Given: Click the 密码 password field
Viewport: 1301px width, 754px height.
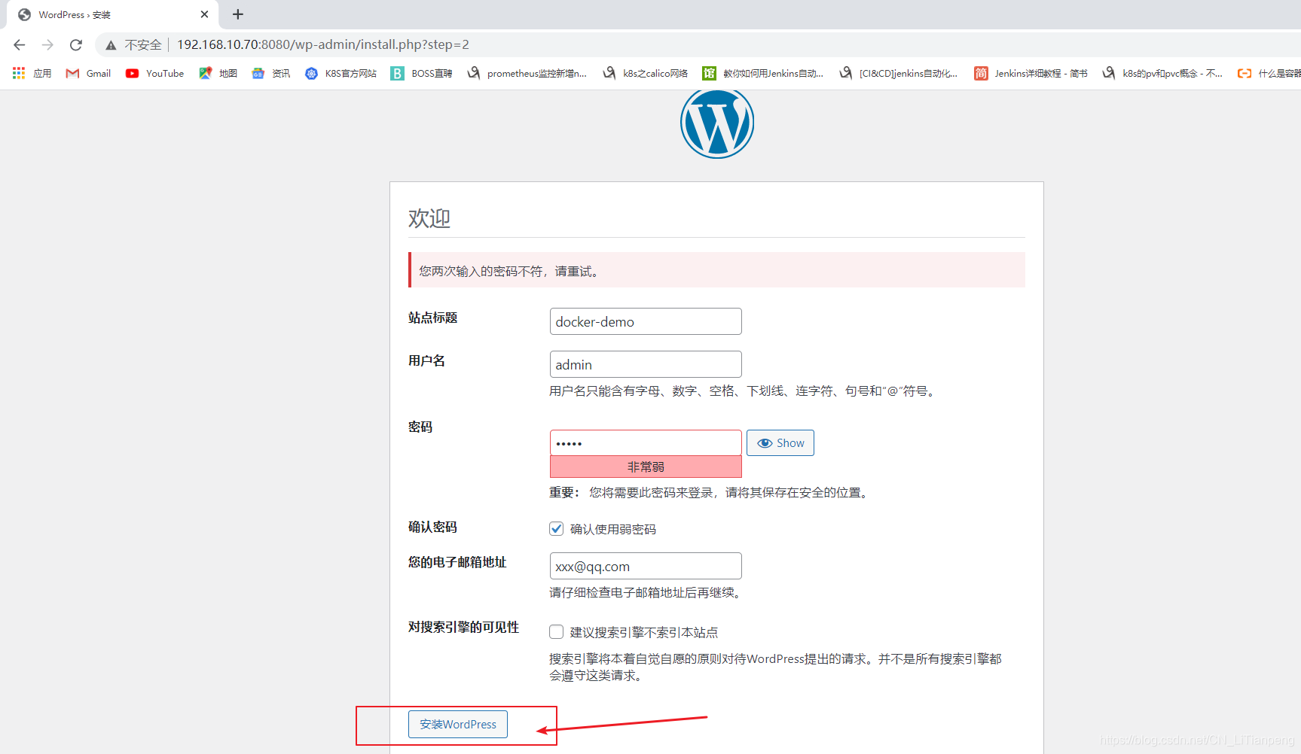Looking at the screenshot, I should (x=646, y=443).
